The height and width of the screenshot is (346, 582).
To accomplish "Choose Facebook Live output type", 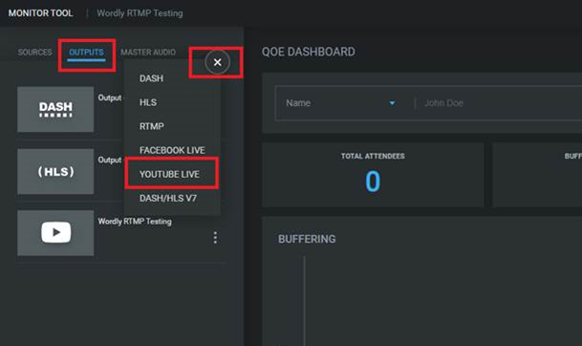I will tap(172, 150).
